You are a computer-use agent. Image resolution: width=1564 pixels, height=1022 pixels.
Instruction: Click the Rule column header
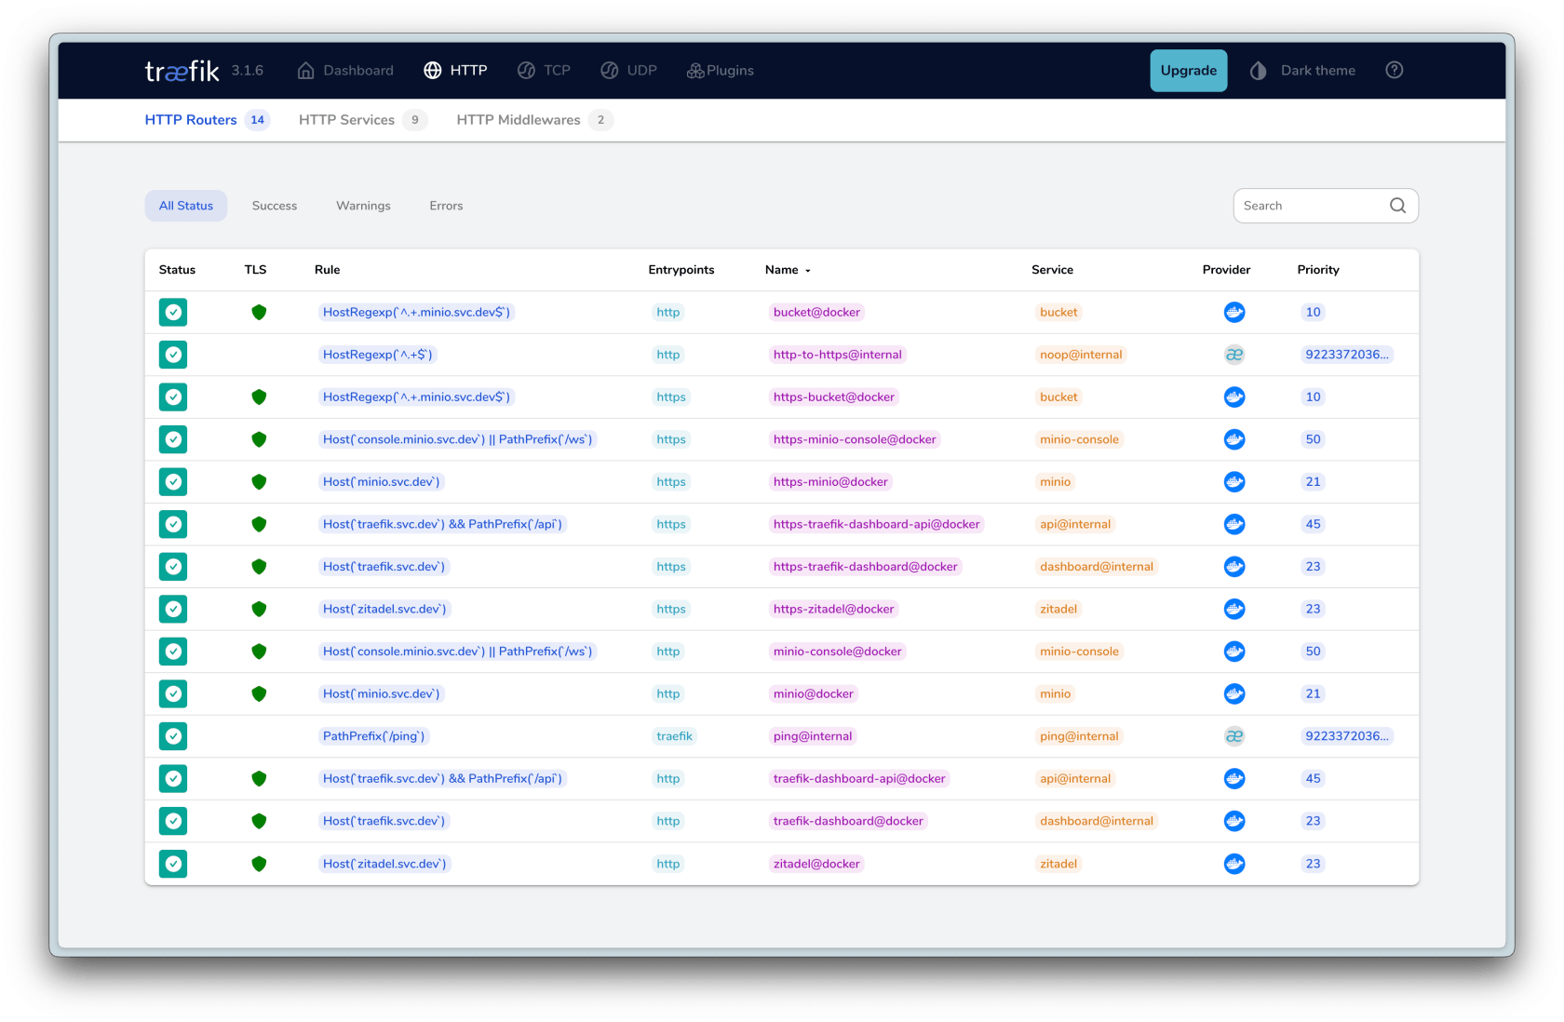[327, 270]
